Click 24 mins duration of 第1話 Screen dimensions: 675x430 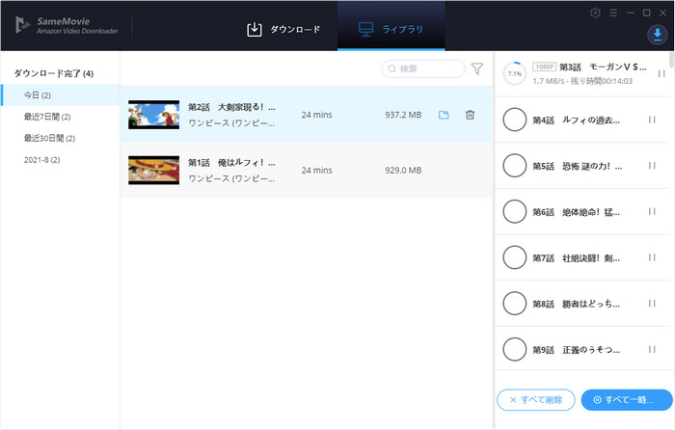pos(317,171)
